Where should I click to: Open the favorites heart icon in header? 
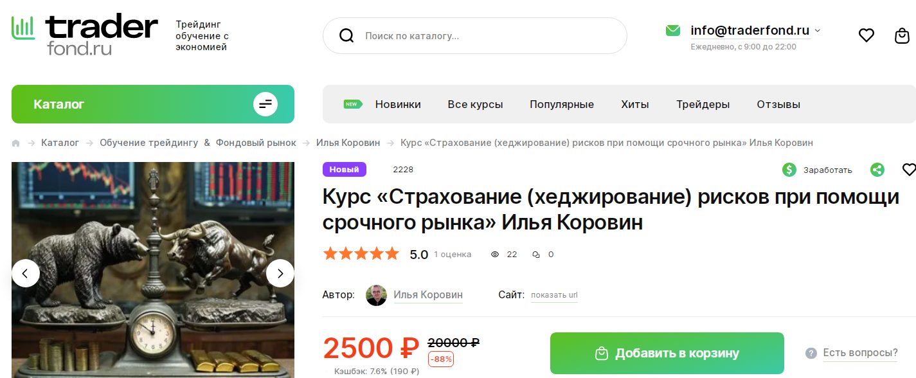pos(867,35)
